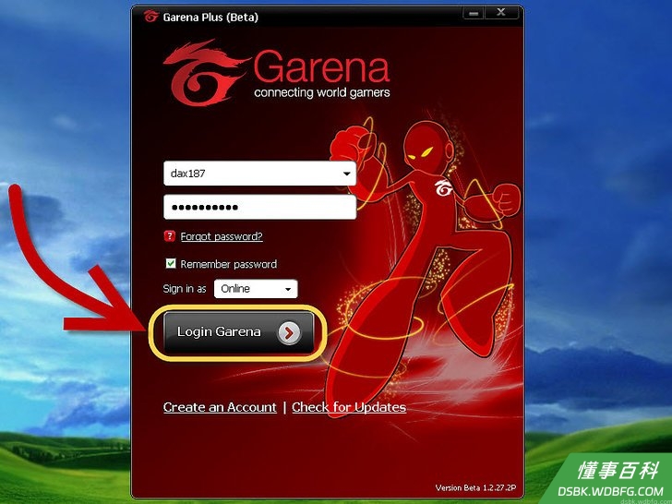The width and height of the screenshot is (672, 504).
Task: Click the red question mark help icon
Action: (170, 235)
